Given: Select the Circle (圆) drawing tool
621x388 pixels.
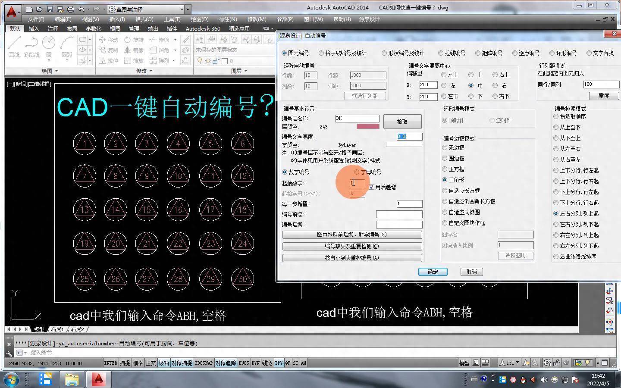Looking at the screenshot, I should point(49,47).
